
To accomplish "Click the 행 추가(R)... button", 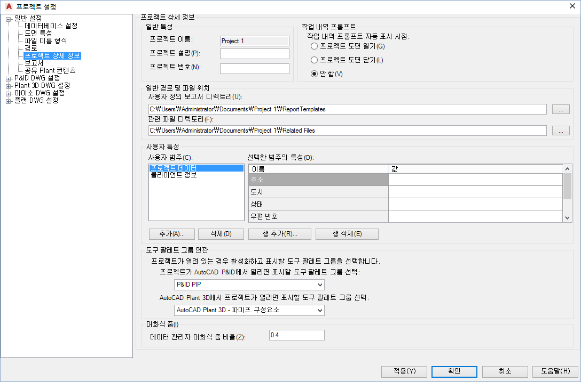I will (280, 234).
